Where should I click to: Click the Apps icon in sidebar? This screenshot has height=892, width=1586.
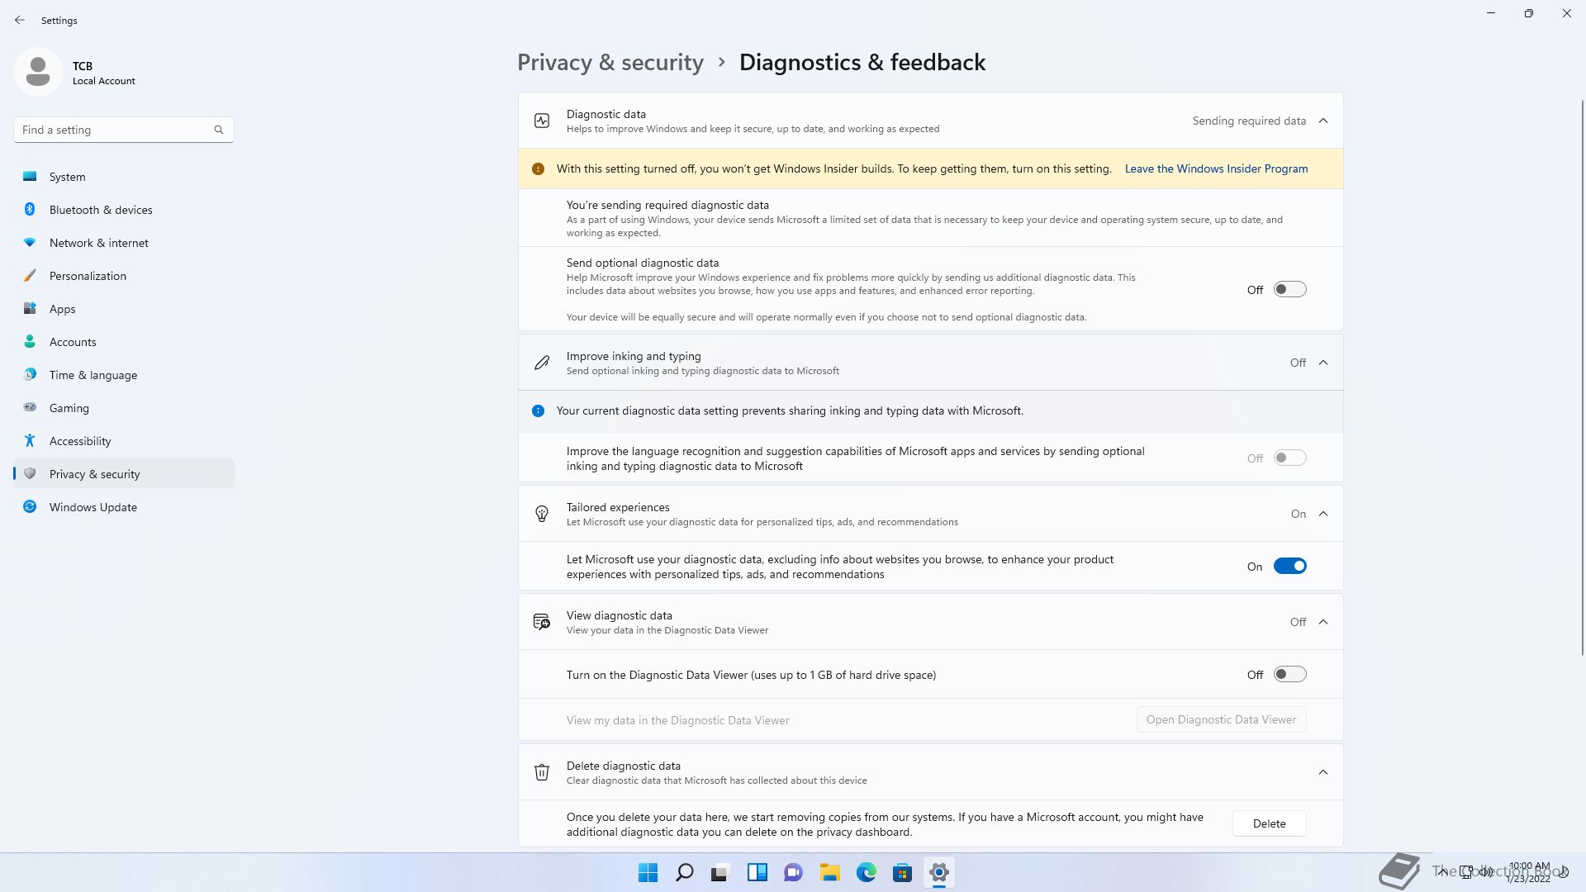pos(30,308)
